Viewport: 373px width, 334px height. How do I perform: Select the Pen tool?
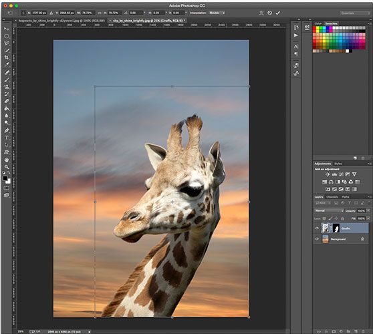pos(7,130)
